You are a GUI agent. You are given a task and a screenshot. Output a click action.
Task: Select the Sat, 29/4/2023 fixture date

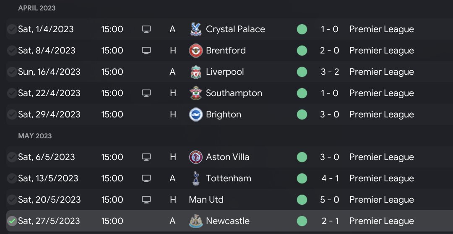pos(48,114)
